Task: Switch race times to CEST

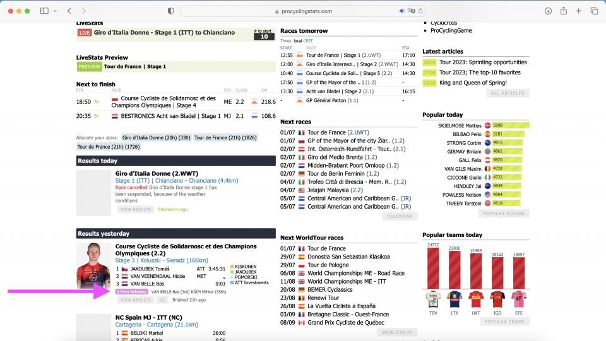Action: coord(308,41)
